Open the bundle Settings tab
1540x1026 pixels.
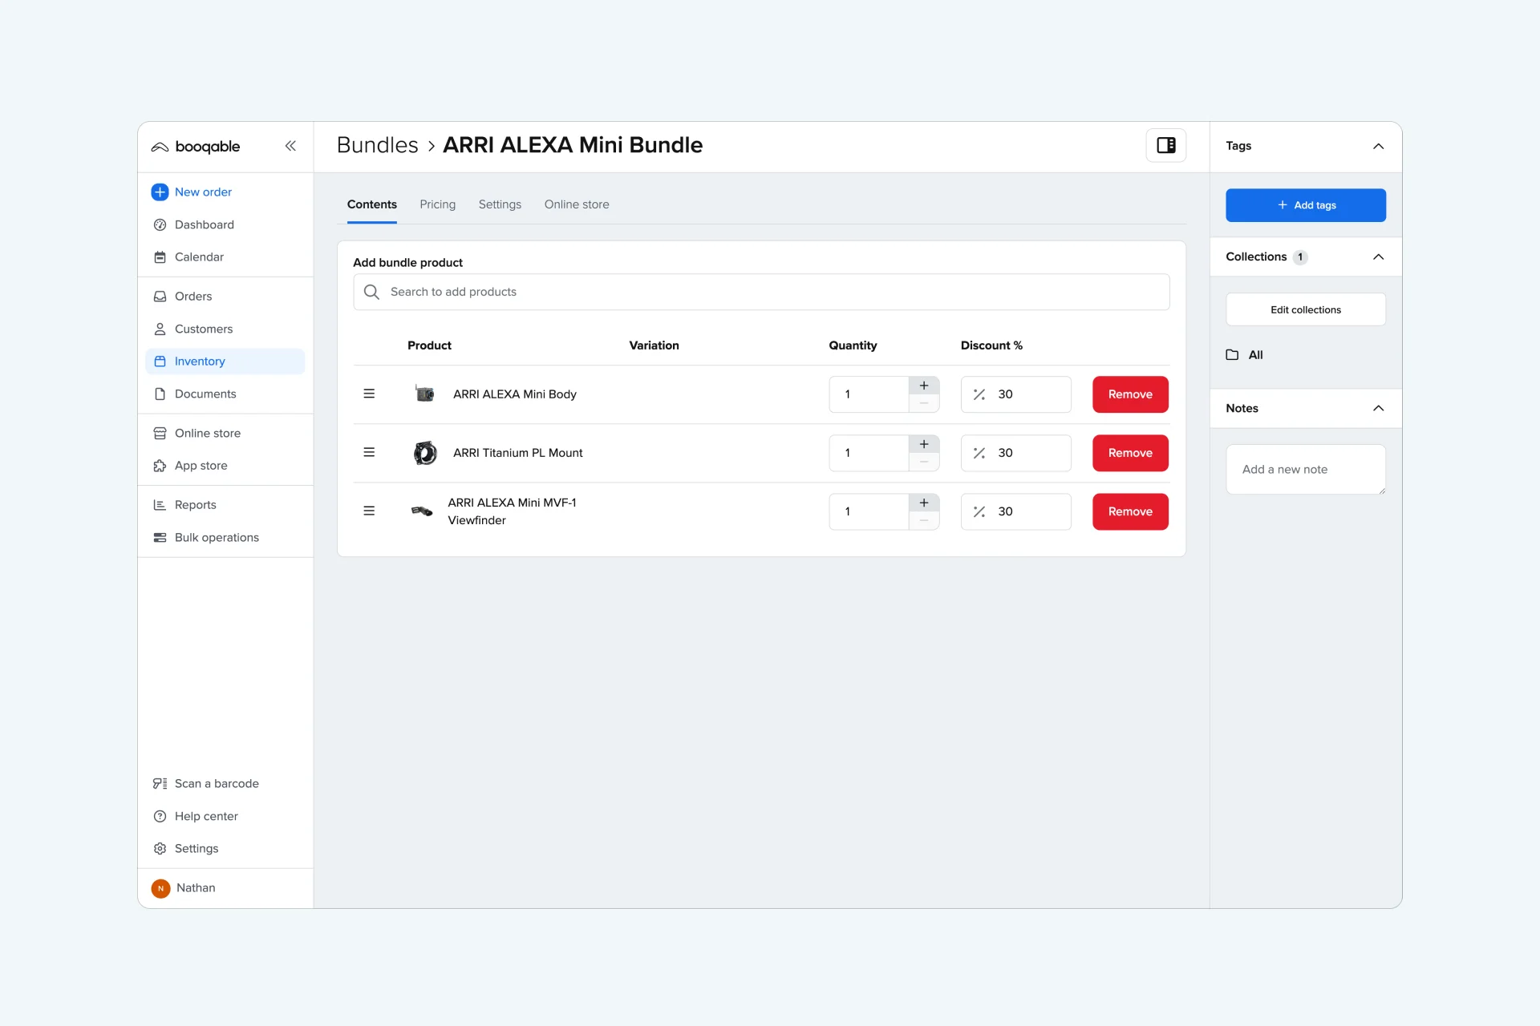click(500, 205)
